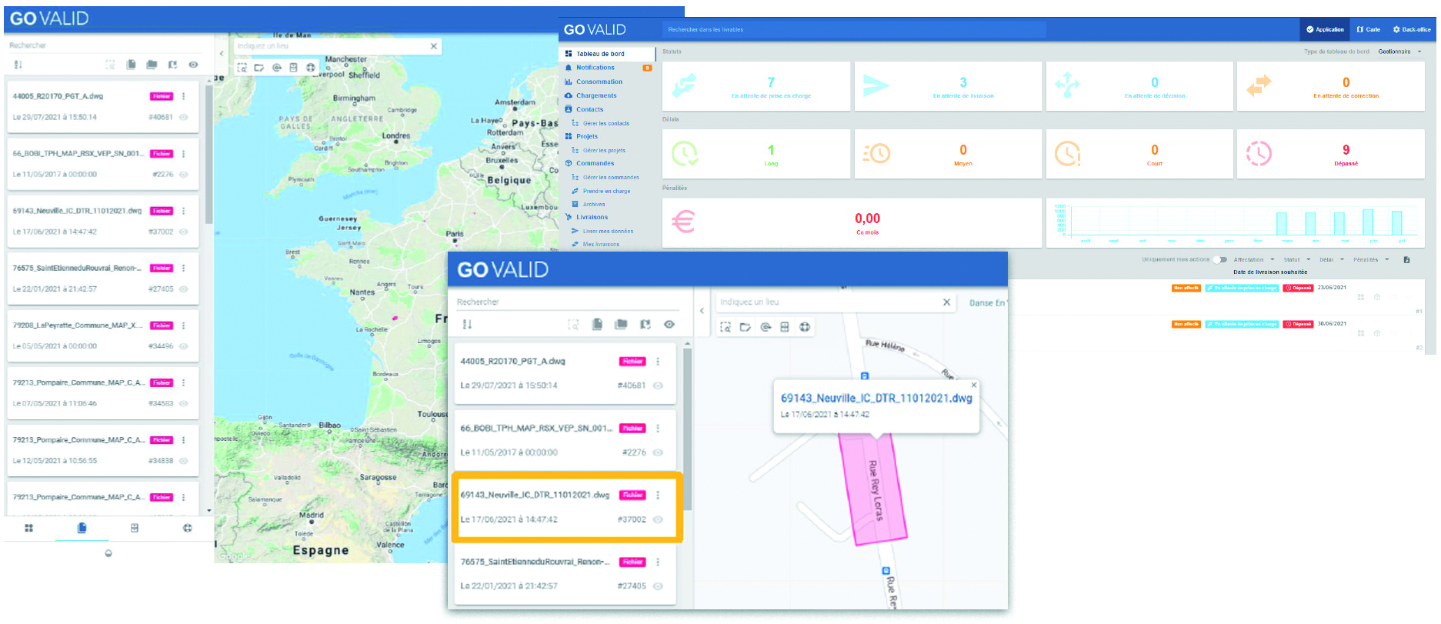This screenshot has height=624, width=1441.
Task: Click the folder filter icon in front window header
Action: pos(621,325)
